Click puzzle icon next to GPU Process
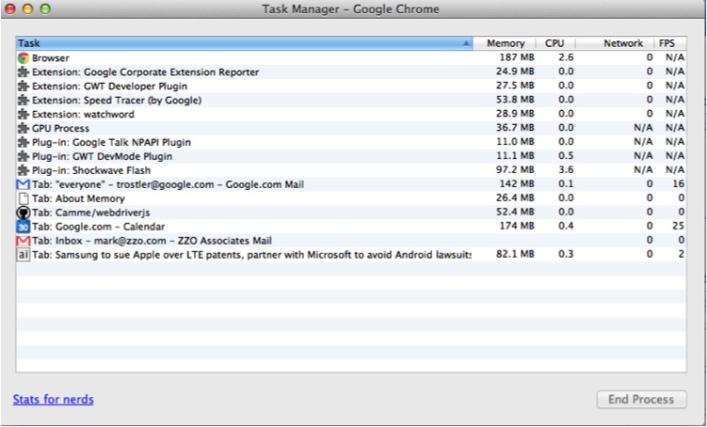The image size is (707, 427). pyautogui.click(x=24, y=128)
